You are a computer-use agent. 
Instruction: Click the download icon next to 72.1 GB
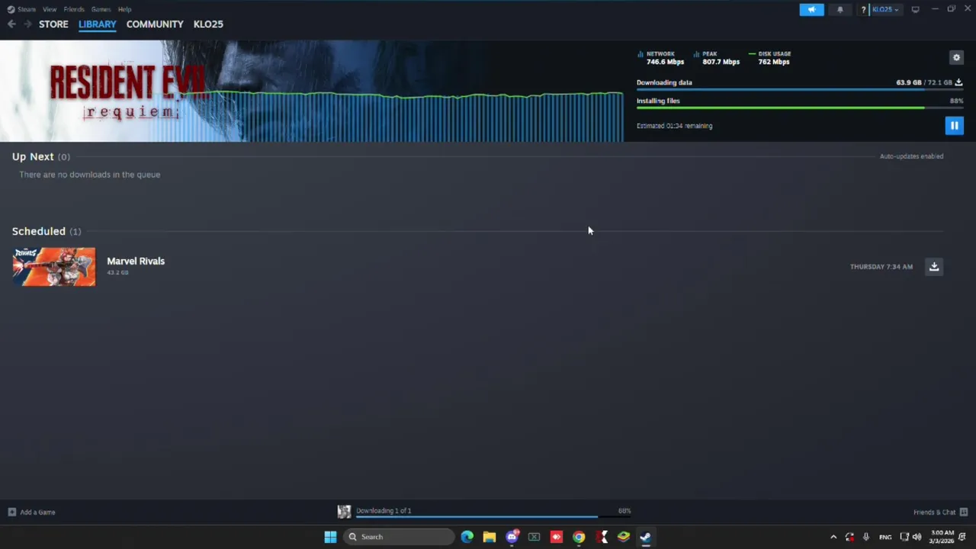click(958, 82)
